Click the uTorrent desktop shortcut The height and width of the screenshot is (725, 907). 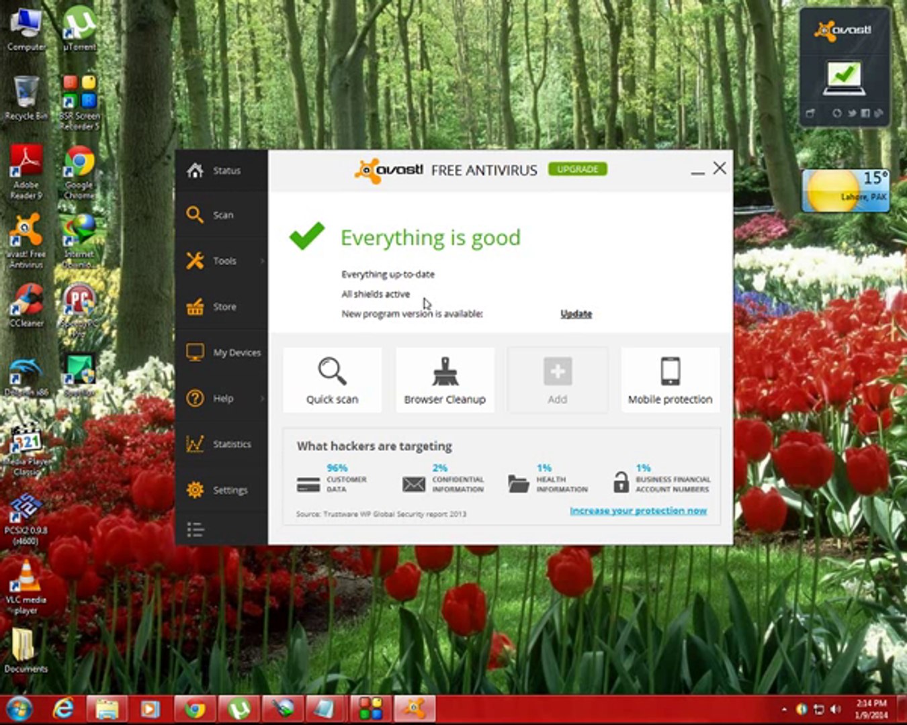coord(80,30)
